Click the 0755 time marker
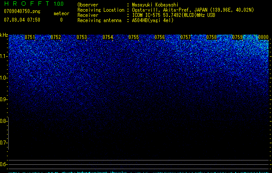Screen dimensions: 272x173 pos(134,37)
